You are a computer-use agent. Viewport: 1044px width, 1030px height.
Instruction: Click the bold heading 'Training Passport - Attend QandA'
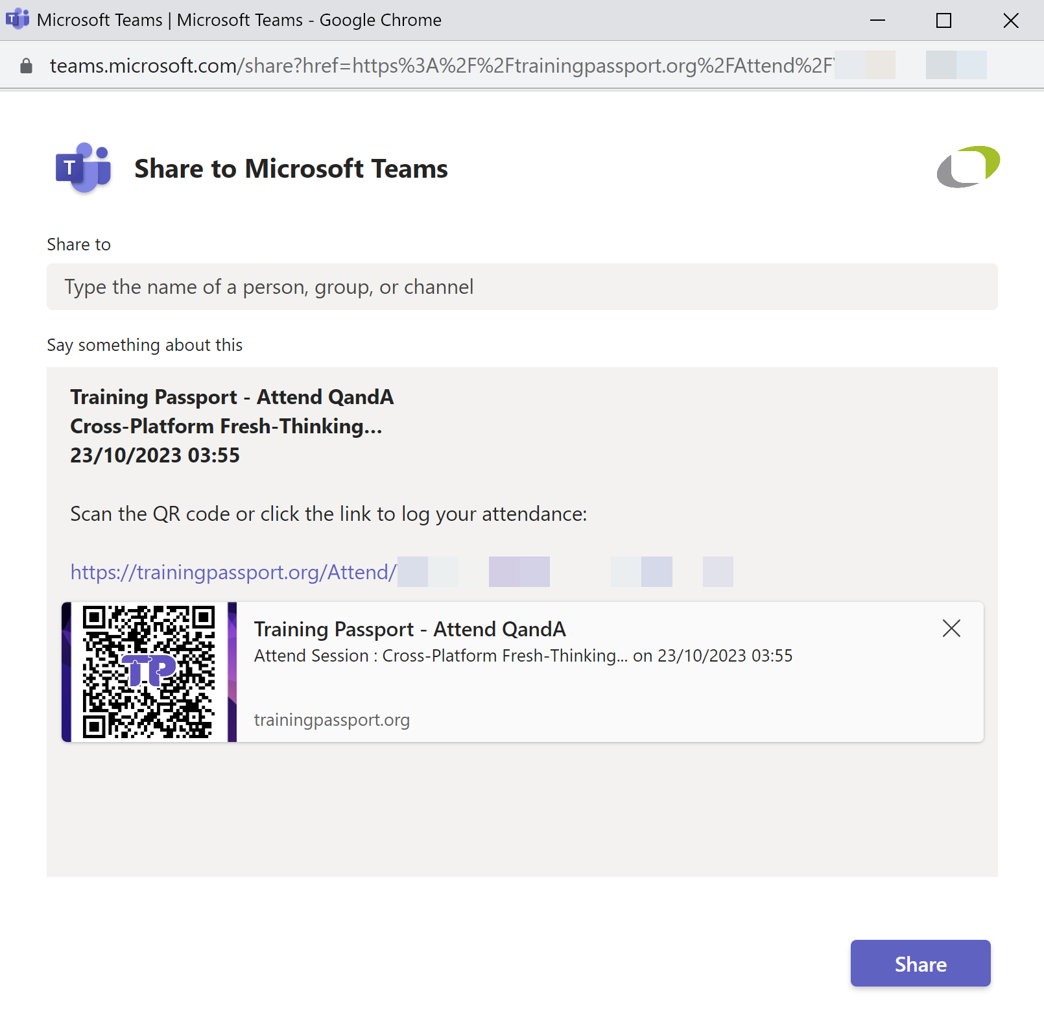[x=232, y=397]
